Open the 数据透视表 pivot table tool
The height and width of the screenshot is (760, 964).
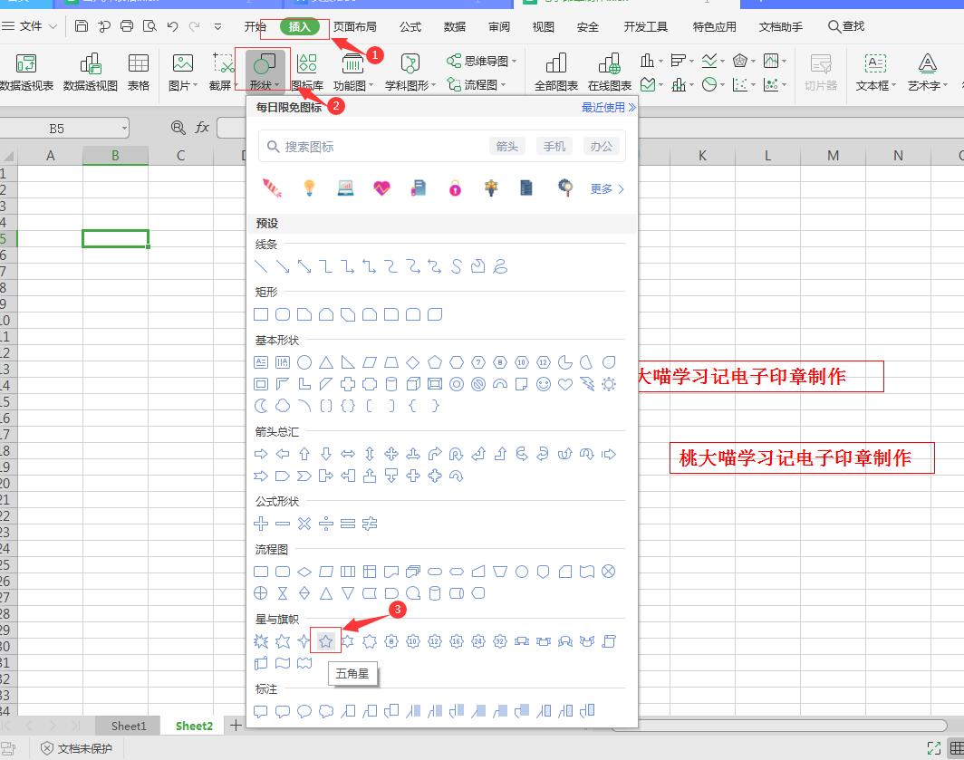click(x=26, y=72)
